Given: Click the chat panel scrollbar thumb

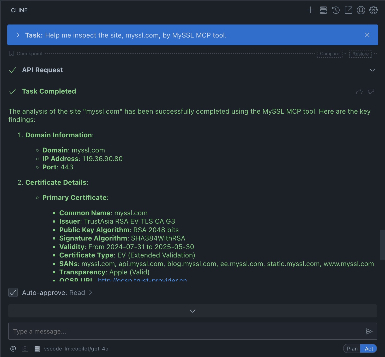Looking at the screenshot, I should [382, 245].
